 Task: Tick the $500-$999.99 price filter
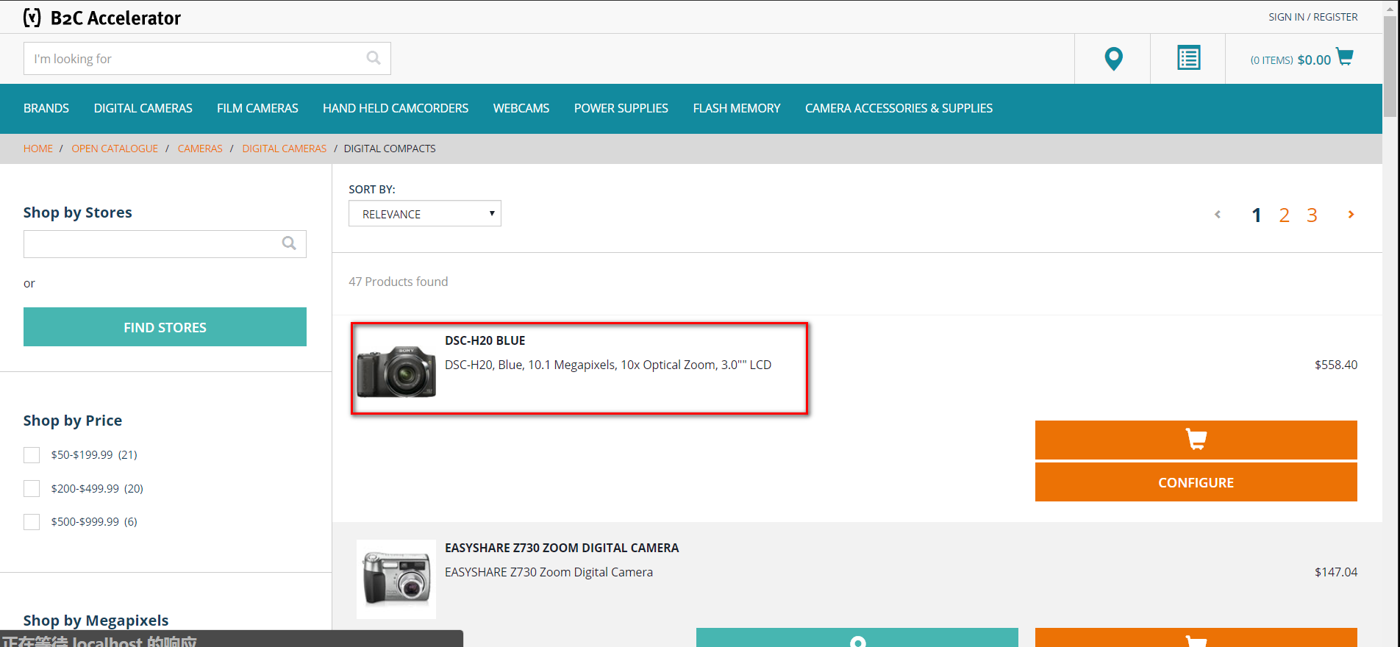point(32,522)
